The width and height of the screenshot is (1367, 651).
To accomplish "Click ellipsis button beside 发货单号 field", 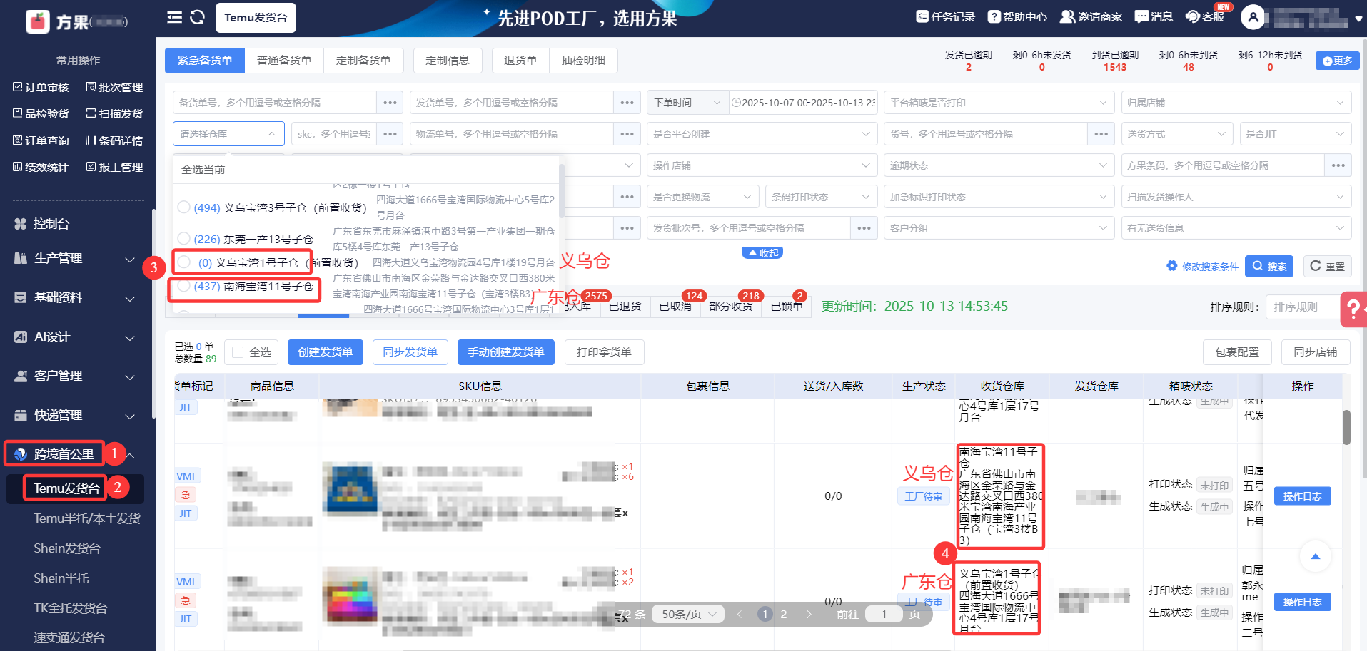I will click(x=627, y=103).
